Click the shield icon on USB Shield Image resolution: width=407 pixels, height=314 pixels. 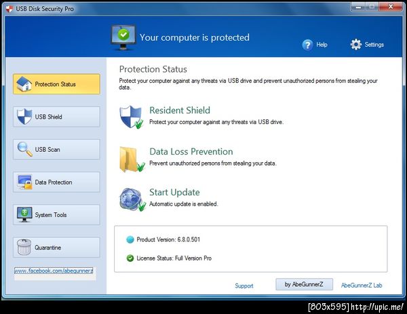click(x=24, y=117)
